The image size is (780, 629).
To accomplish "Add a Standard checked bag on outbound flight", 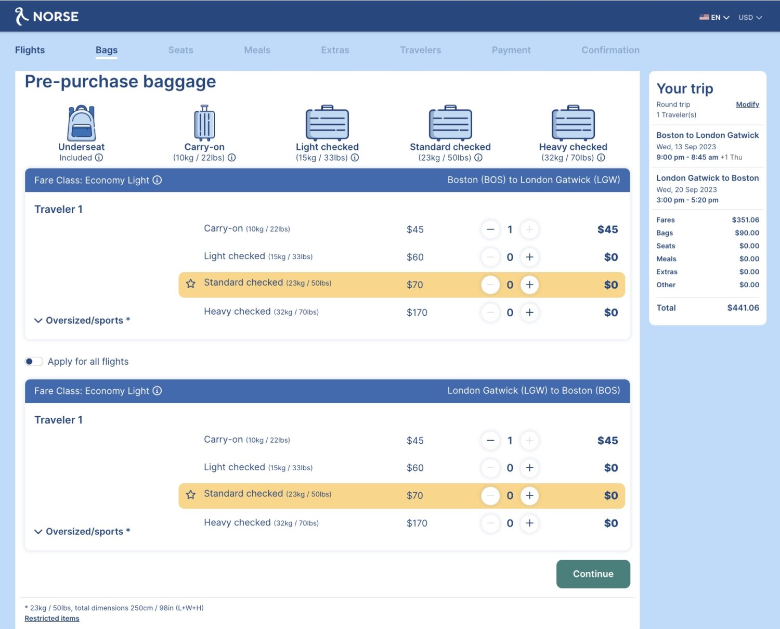I will coord(529,285).
